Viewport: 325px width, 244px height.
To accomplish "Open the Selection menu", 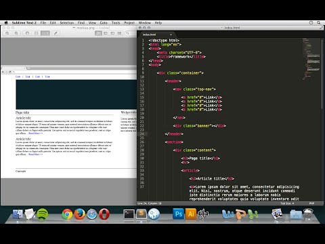I will (67, 23).
